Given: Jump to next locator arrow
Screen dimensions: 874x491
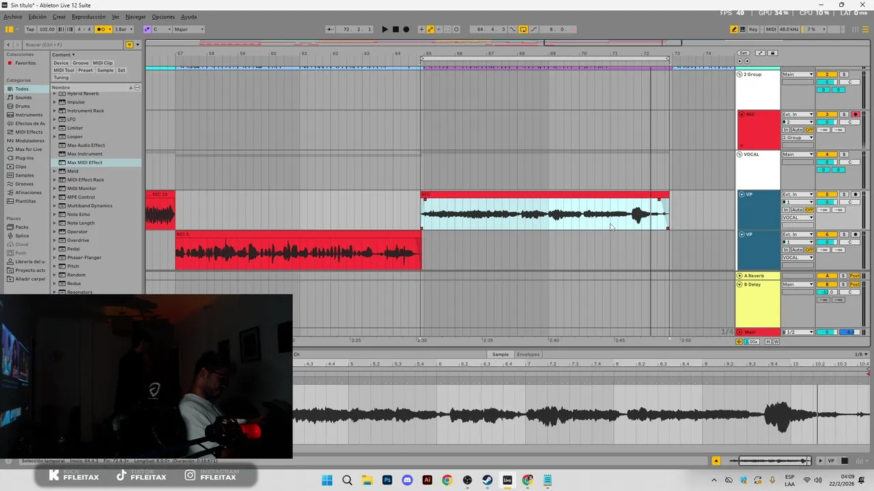Looking at the screenshot, I should 747,61.
